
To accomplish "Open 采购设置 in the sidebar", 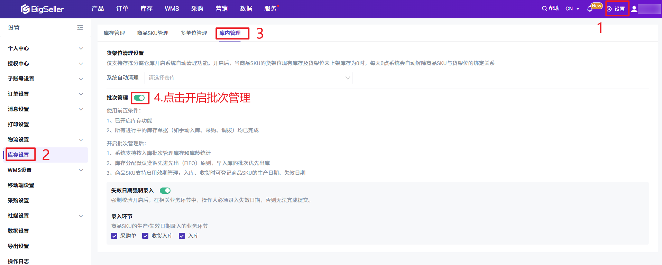I will 18,201.
